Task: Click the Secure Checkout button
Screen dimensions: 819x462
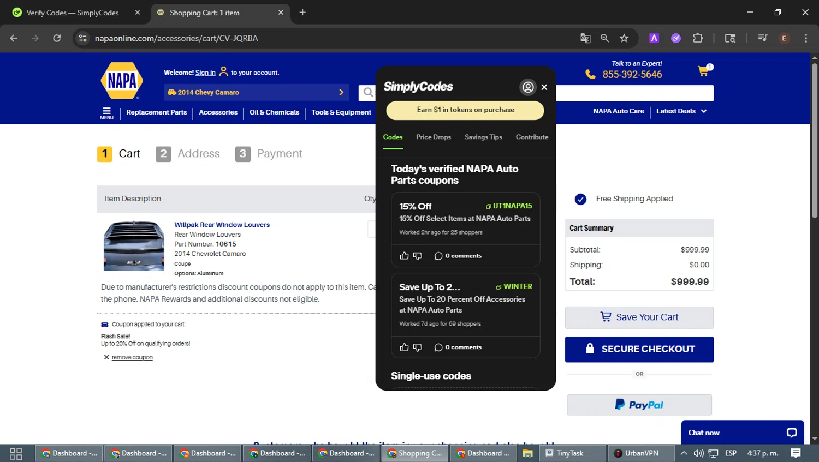Action: pyautogui.click(x=639, y=349)
